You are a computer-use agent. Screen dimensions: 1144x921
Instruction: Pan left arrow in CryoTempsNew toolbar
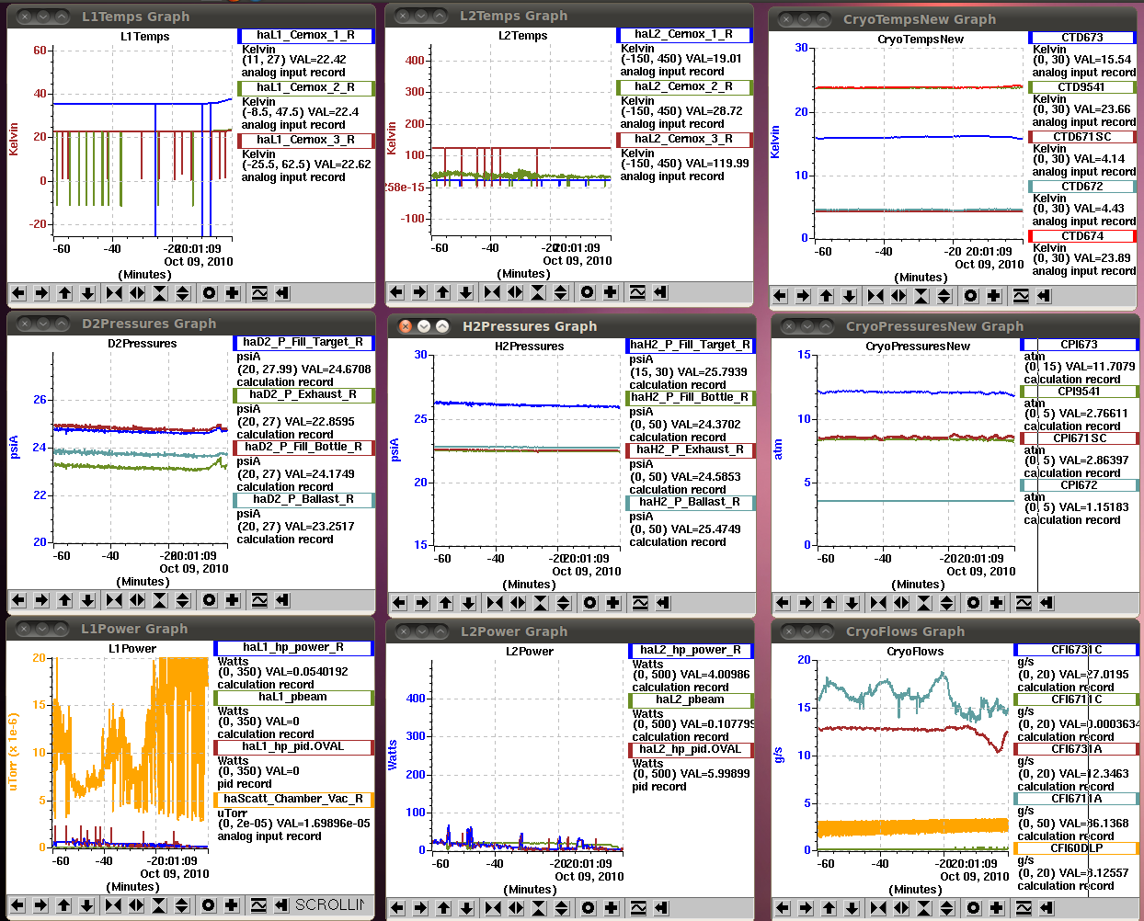pyautogui.click(x=780, y=296)
